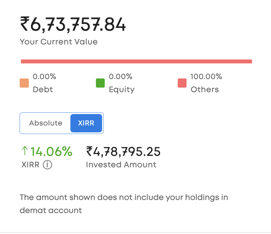This screenshot has width=271, height=234.
Task: Click the red allocation progress bar
Action: (136, 61)
